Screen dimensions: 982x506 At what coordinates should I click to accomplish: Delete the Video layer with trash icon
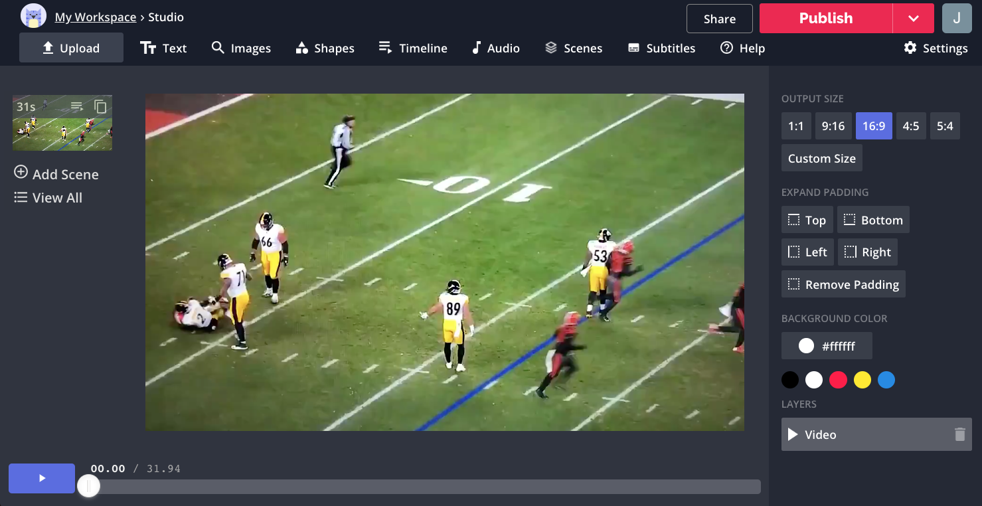point(959,434)
